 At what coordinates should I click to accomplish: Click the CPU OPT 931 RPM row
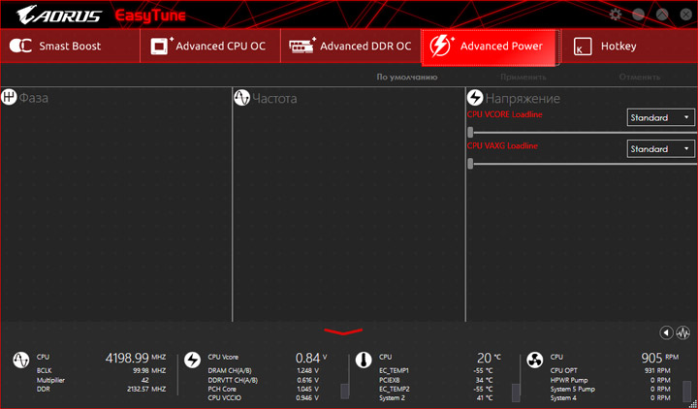[610, 371]
